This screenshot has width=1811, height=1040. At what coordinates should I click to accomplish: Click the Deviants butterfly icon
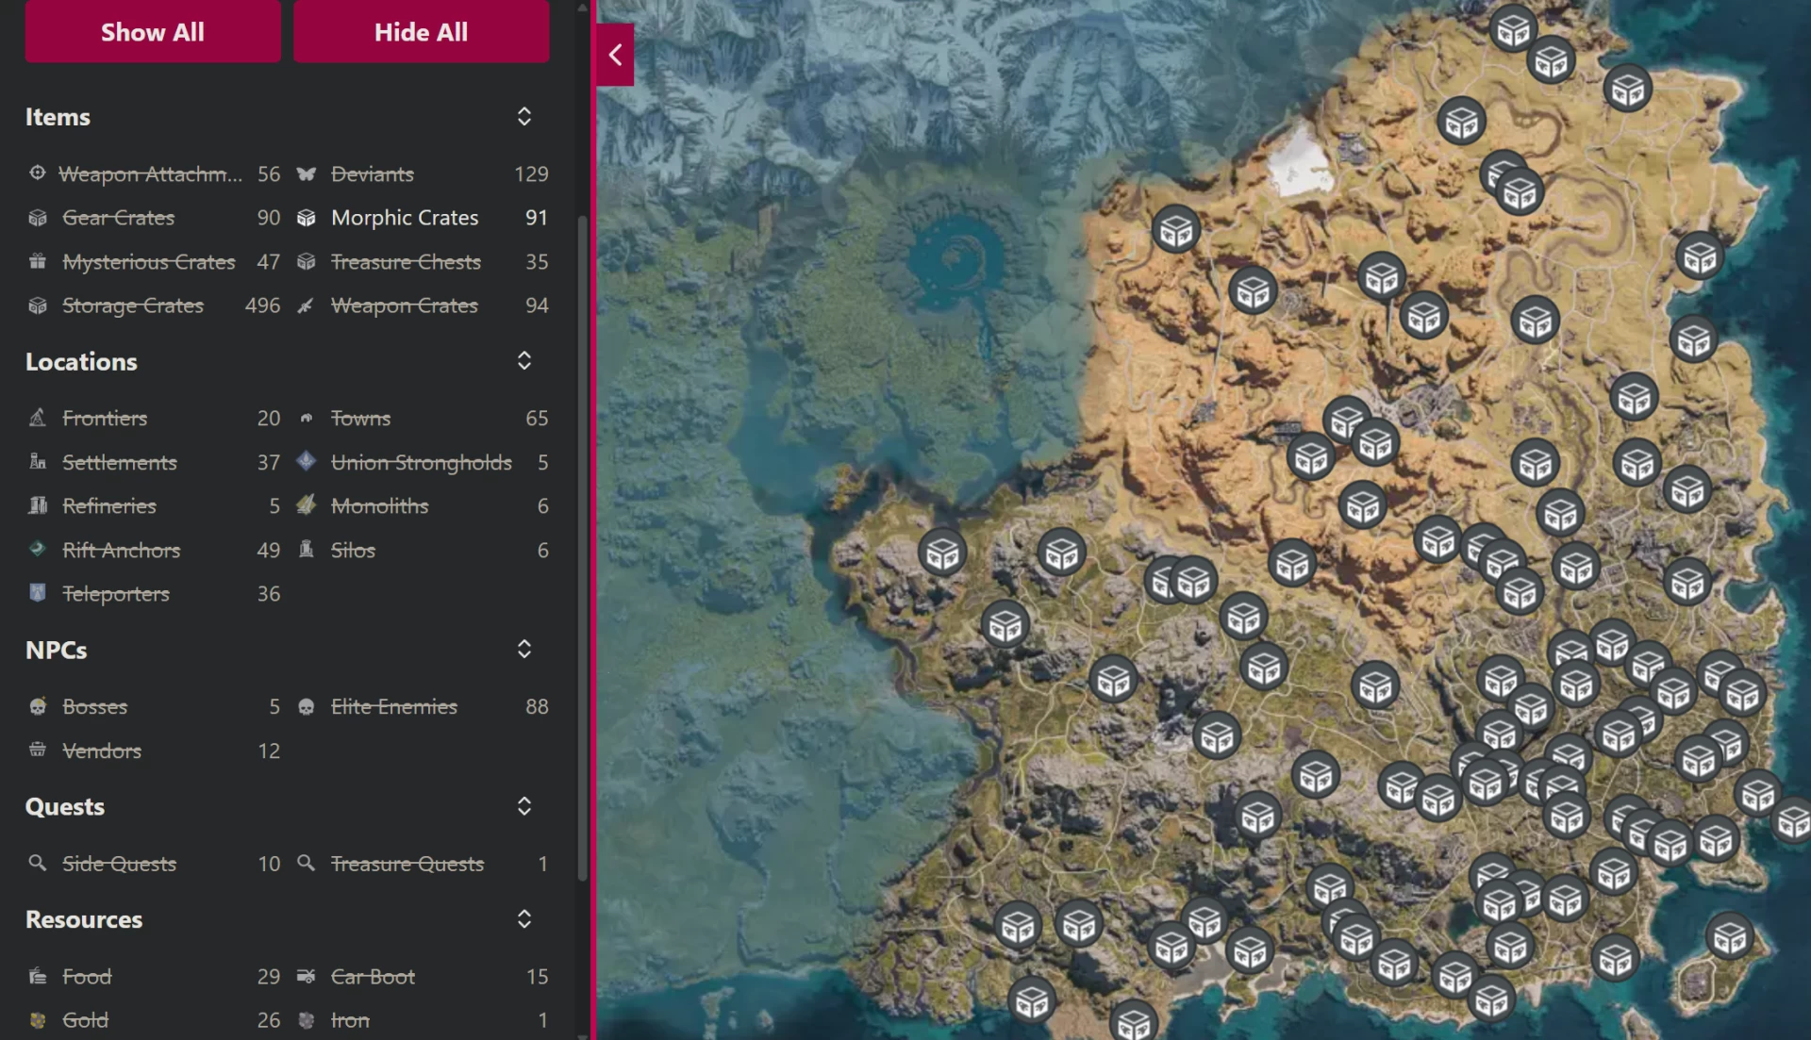click(x=307, y=174)
